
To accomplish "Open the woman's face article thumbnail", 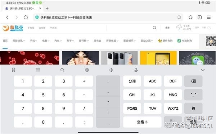I will pos(80,58).
